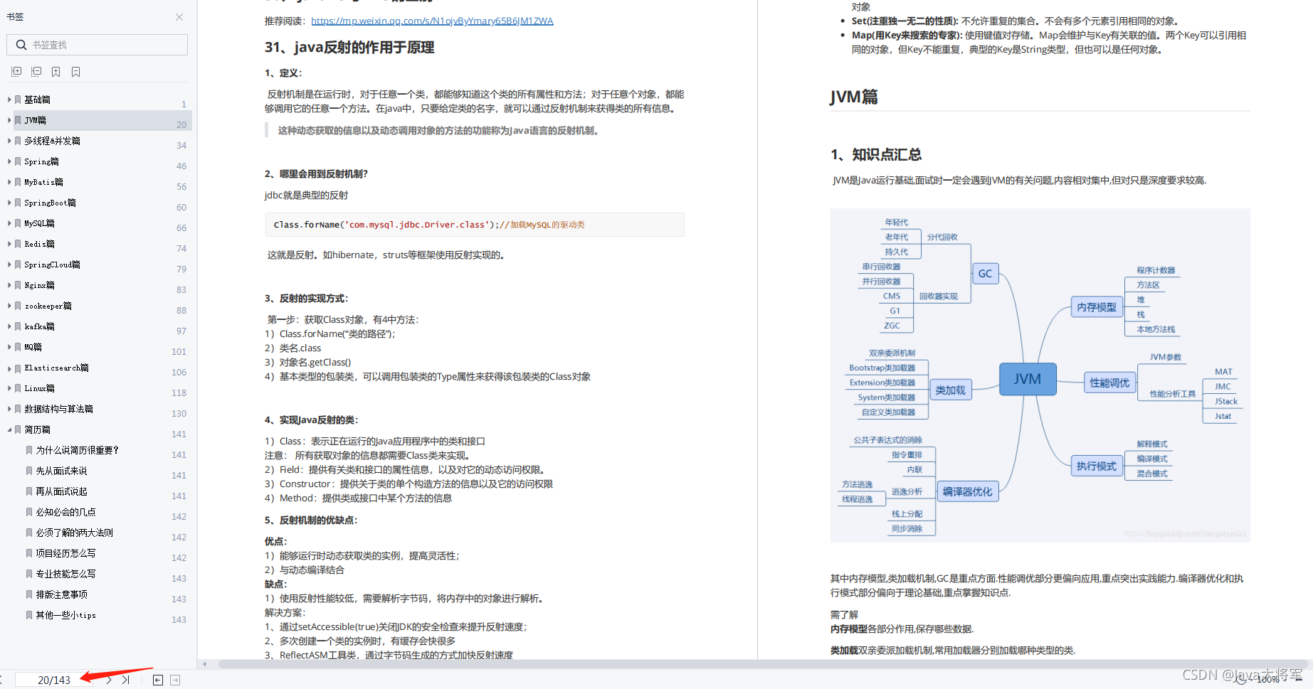Go to the next page arrow
The width and height of the screenshot is (1313, 689).
pos(109,680)
